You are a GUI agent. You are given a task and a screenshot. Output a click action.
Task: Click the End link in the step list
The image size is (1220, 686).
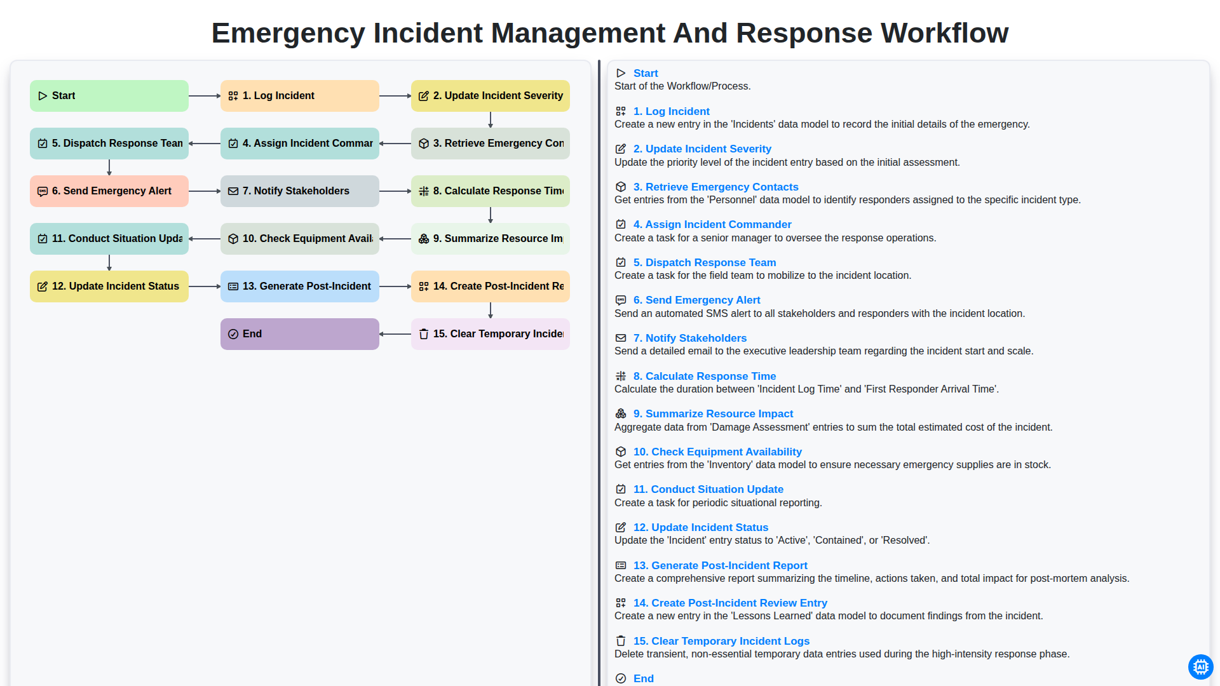[x=644, y=678]
